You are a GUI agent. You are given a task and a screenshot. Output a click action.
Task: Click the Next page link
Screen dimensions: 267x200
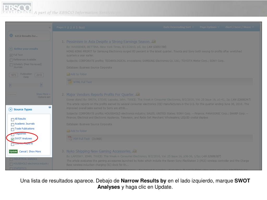(82, 27)
